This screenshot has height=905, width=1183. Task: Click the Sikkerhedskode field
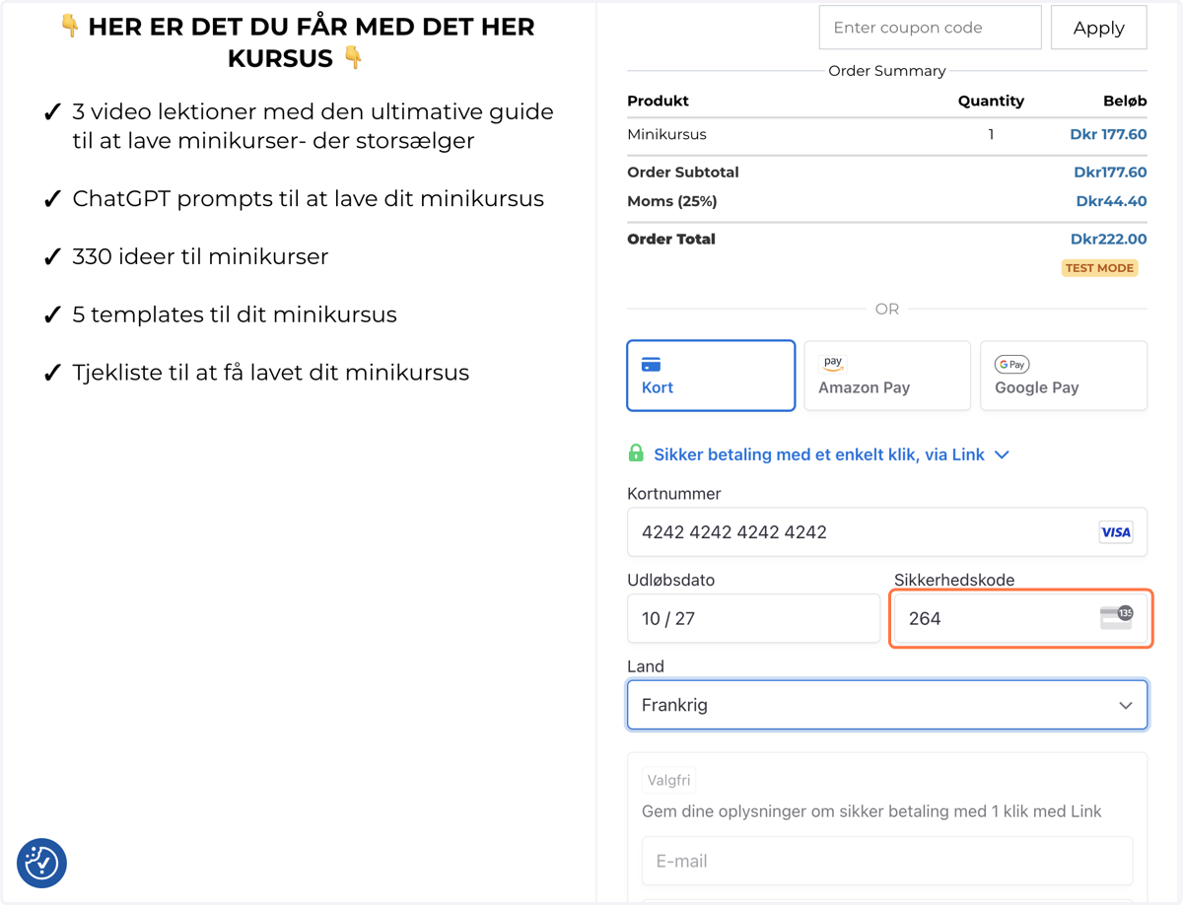tap(1020, 618)
